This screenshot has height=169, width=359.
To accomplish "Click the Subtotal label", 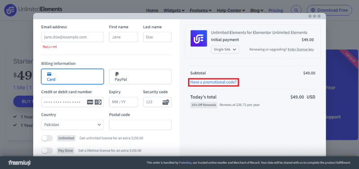I will [198, 73].
